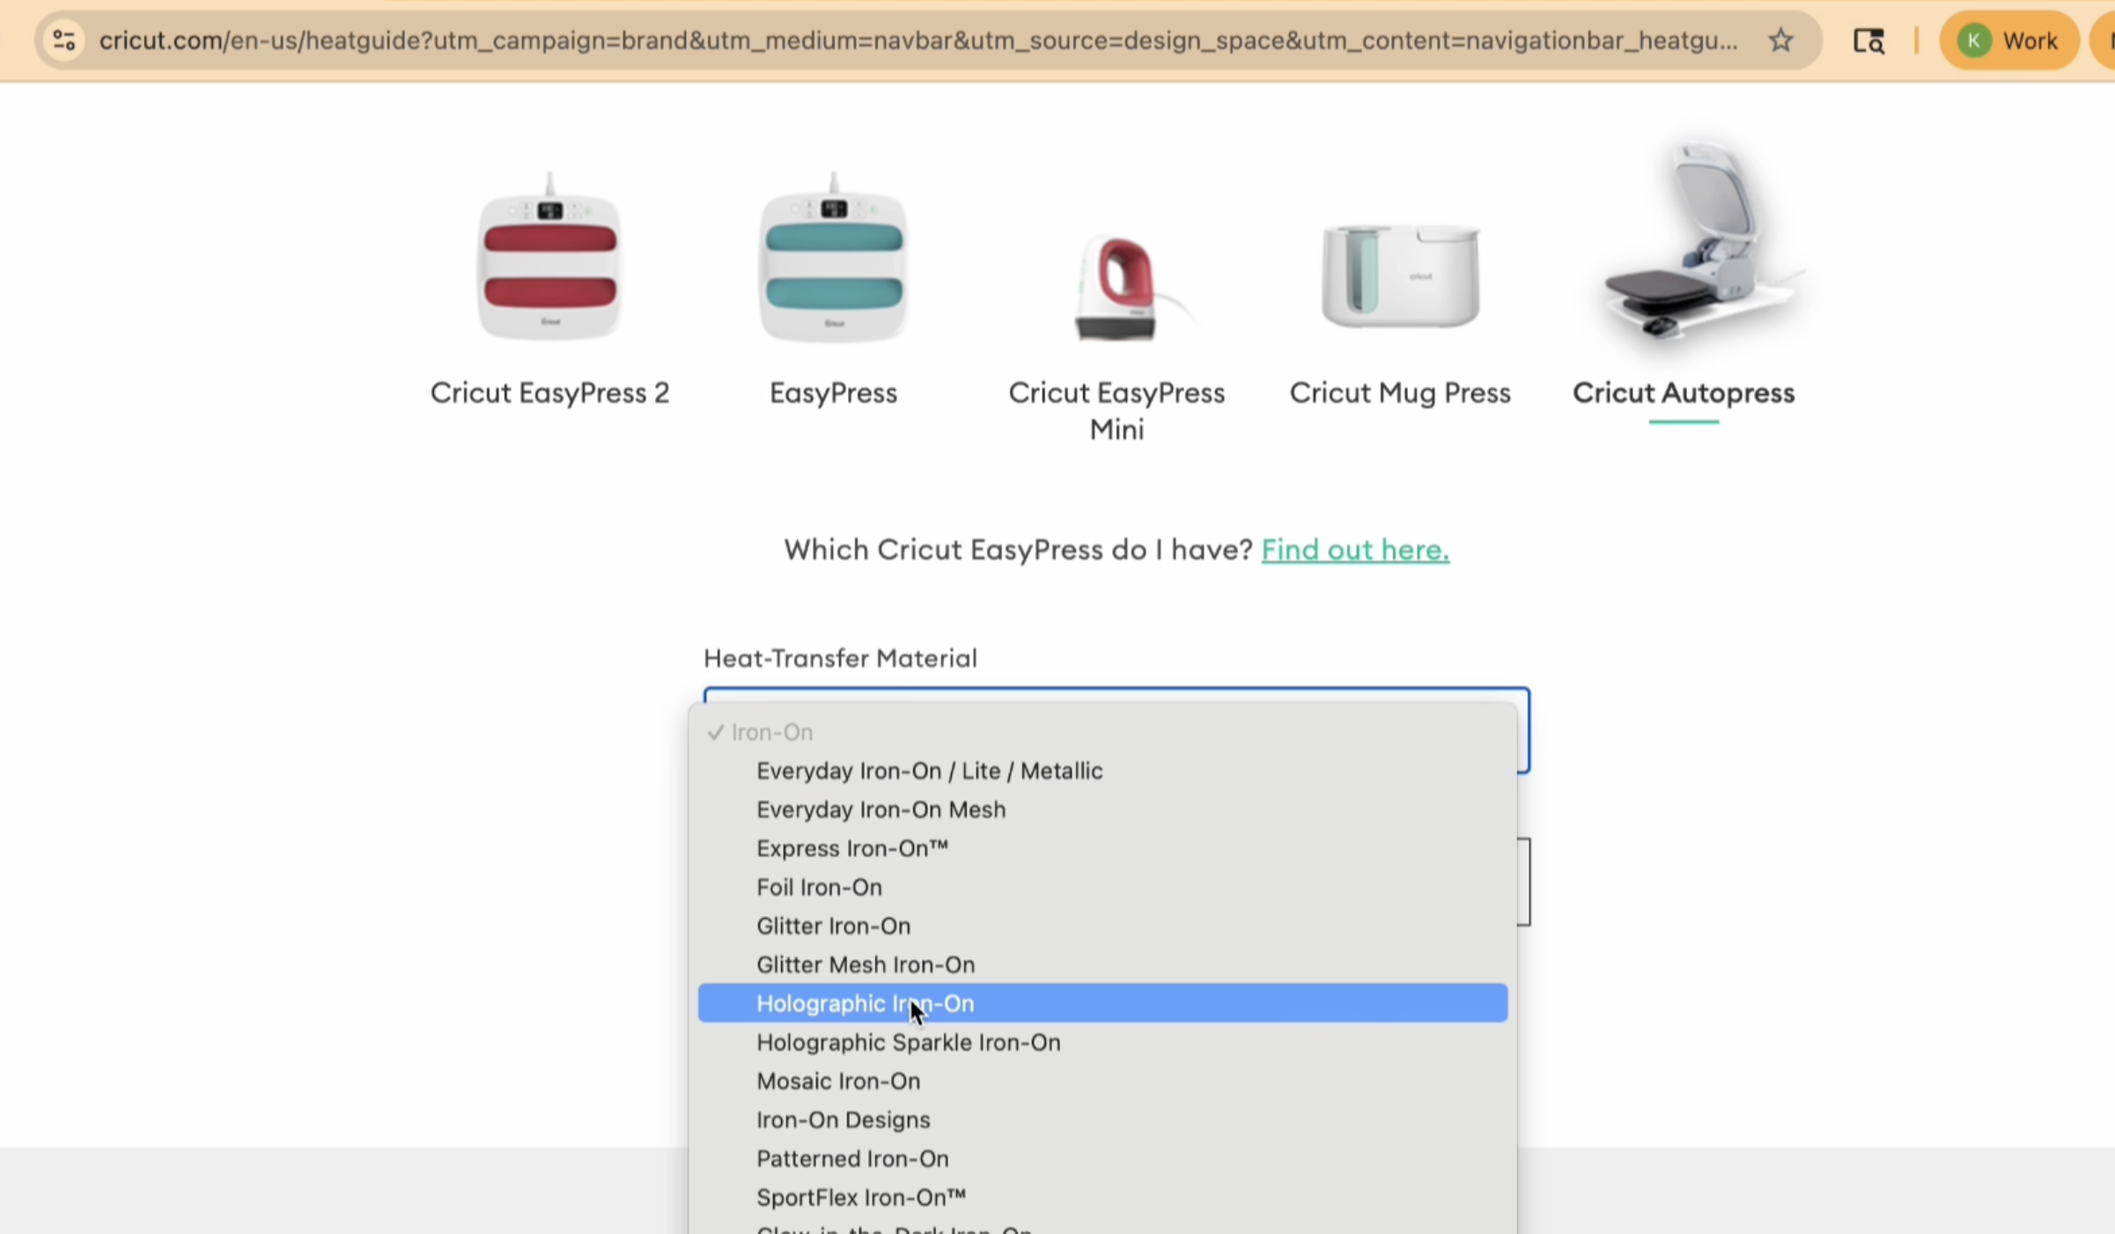Click the site settings icon in address bar
Image resolution: width=2115 pixels, height=1234 pixels.
click(64, 40)
